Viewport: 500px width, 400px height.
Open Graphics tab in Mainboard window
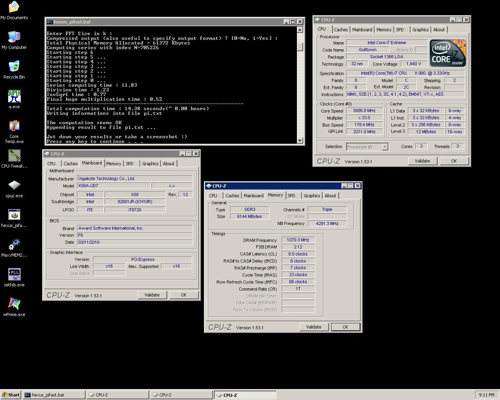(150, 164)
